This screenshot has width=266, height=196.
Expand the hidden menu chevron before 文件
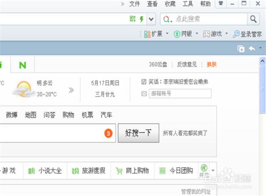tap(122, 4)
